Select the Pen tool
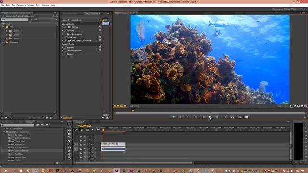This screenshot has height=173, width=308. pyautogui.click(x=69, y=150)
